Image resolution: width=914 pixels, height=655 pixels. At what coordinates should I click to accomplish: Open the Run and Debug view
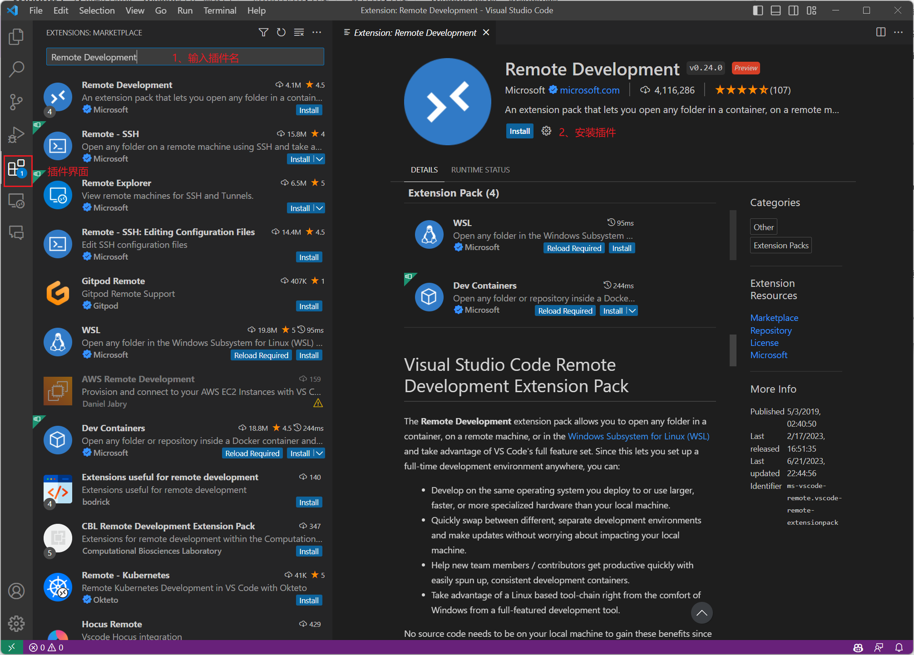tap(16, 135)
